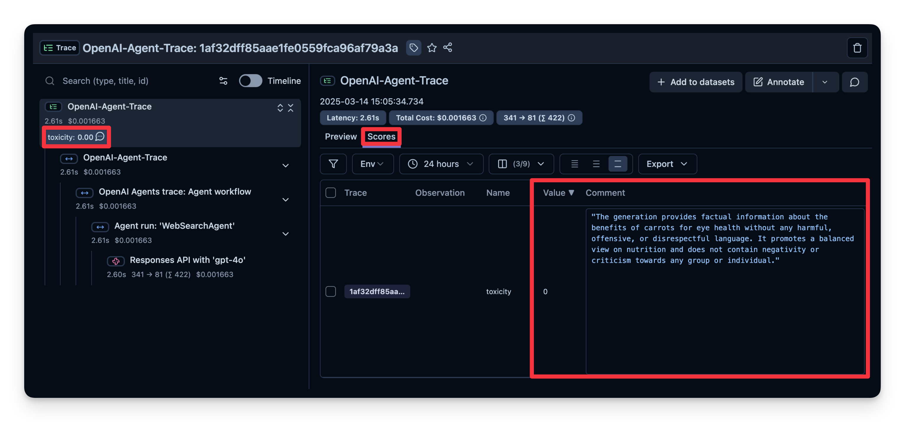
Task: Star this trace as favorite
Action: pyautogui.click(x=432, y=47)
